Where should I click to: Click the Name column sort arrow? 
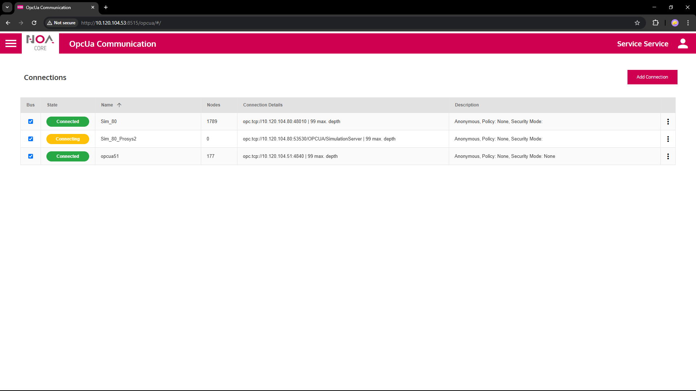click(x=119, y=105)
